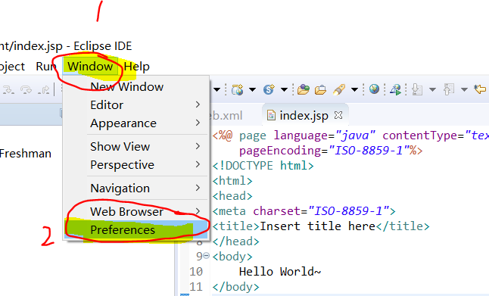Click the Open Type folder icon with spheres
489x296 pixels.
(303, 89)
